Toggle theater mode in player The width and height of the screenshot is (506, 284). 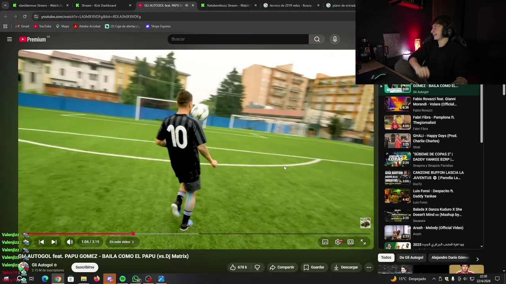(x=350, y=242)
